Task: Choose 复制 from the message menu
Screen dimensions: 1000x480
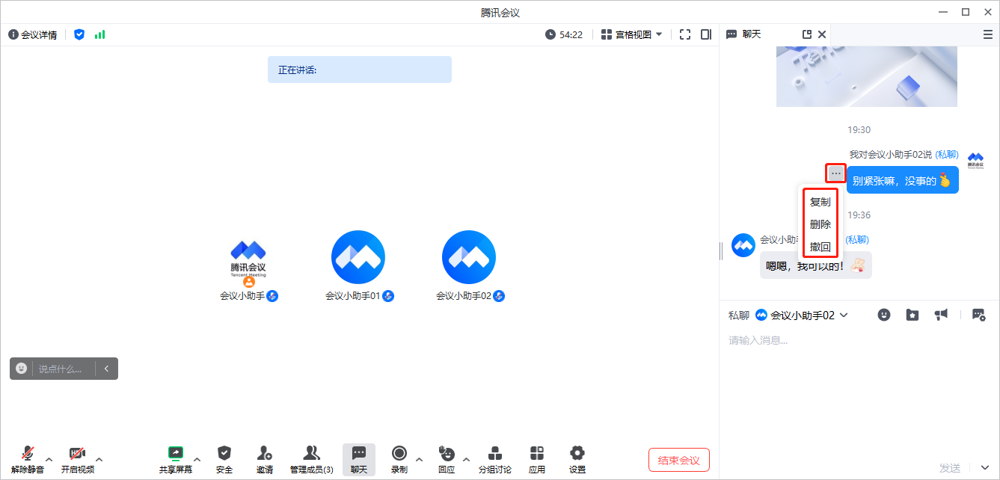Action: (x=820, y=202)
